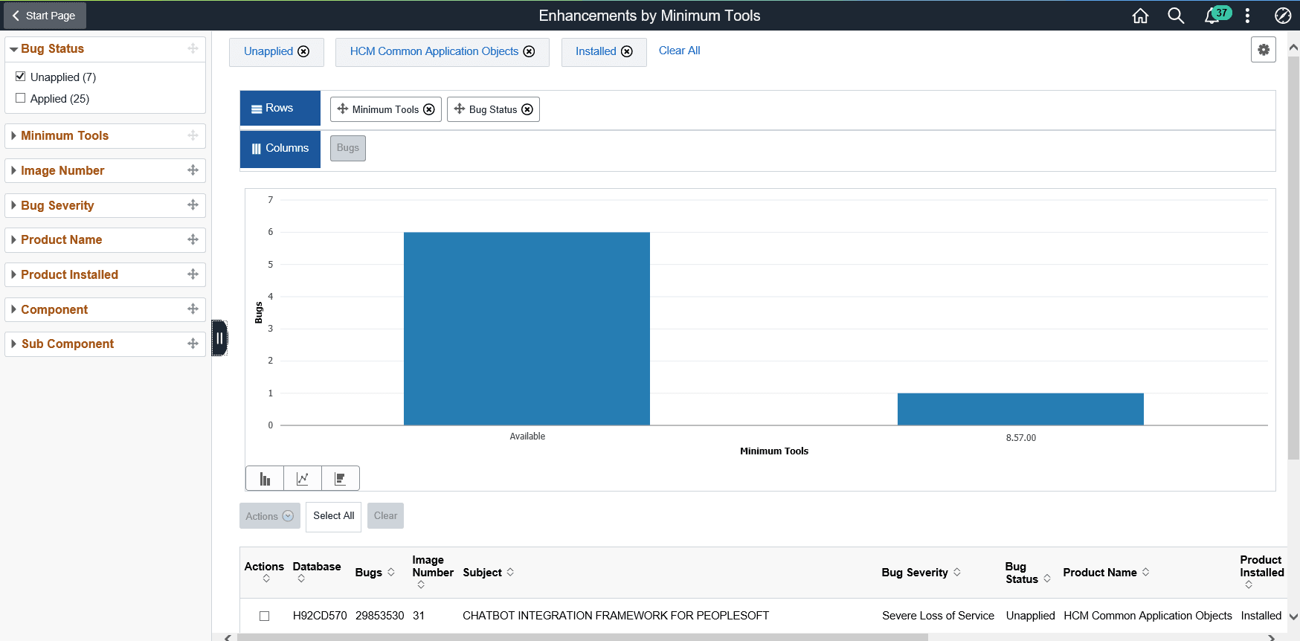Select the Columns axis tab
The height and width of the screenshot is (641, 1300).
pyautogui.click(x=280, y=149)
